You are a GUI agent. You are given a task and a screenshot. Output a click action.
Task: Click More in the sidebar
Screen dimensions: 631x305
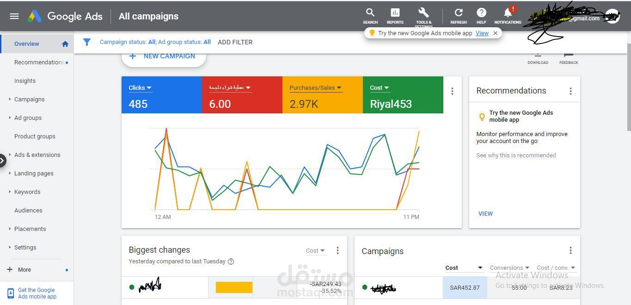[x=25, y=270]
